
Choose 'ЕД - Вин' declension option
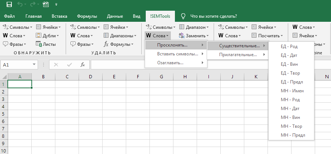coord(291,64)
